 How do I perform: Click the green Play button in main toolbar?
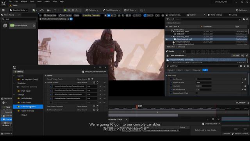pos(65,10)
